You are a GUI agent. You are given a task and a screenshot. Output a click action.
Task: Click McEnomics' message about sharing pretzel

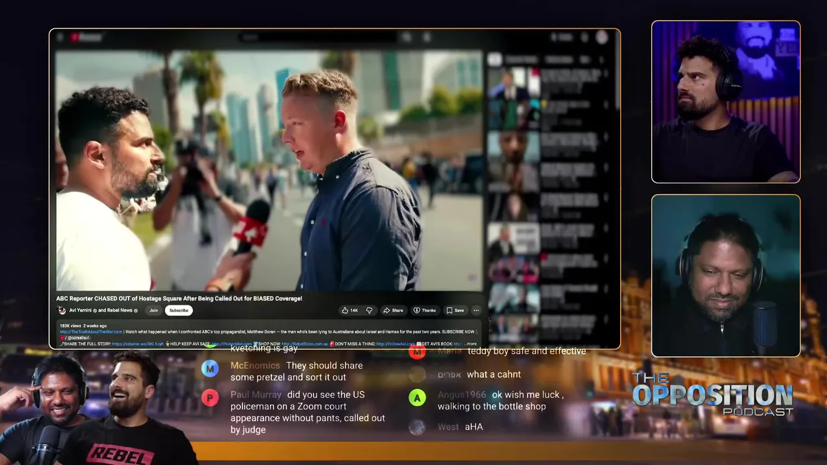click(x=297, y=371)
